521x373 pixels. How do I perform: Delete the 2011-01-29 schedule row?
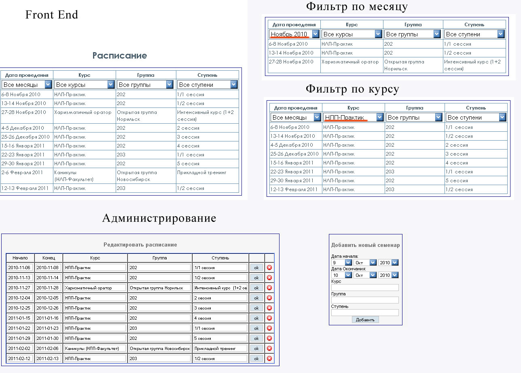(269, 338)
